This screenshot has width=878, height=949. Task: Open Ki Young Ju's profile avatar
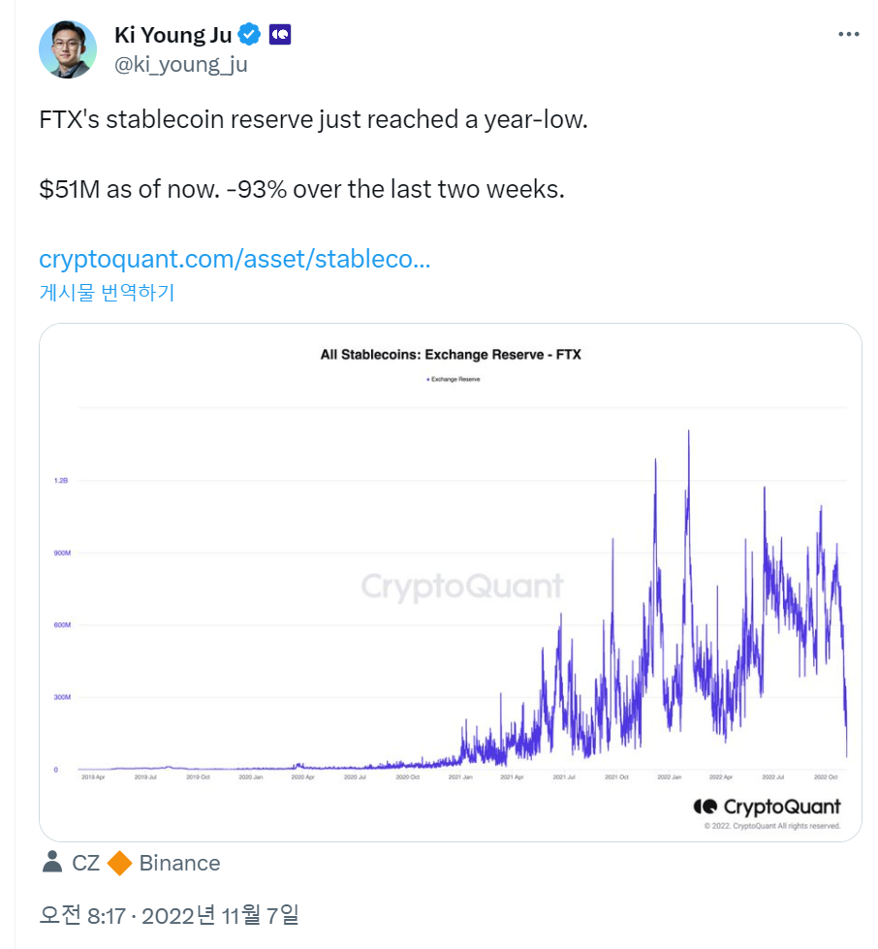[x=68, y=49]
